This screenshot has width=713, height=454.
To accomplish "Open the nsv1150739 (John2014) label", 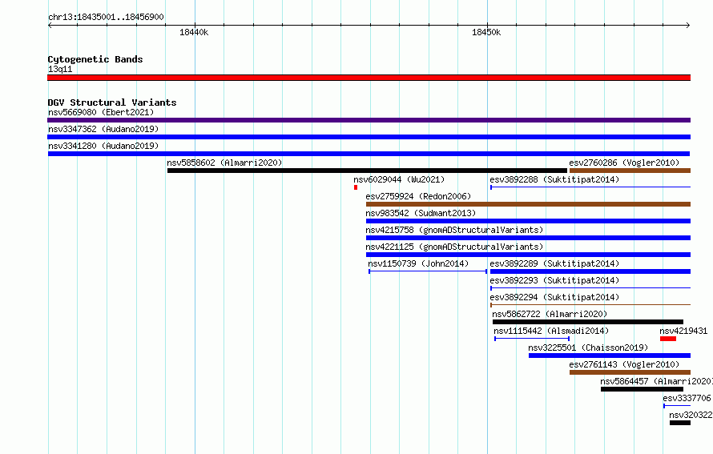I will 418,263.
